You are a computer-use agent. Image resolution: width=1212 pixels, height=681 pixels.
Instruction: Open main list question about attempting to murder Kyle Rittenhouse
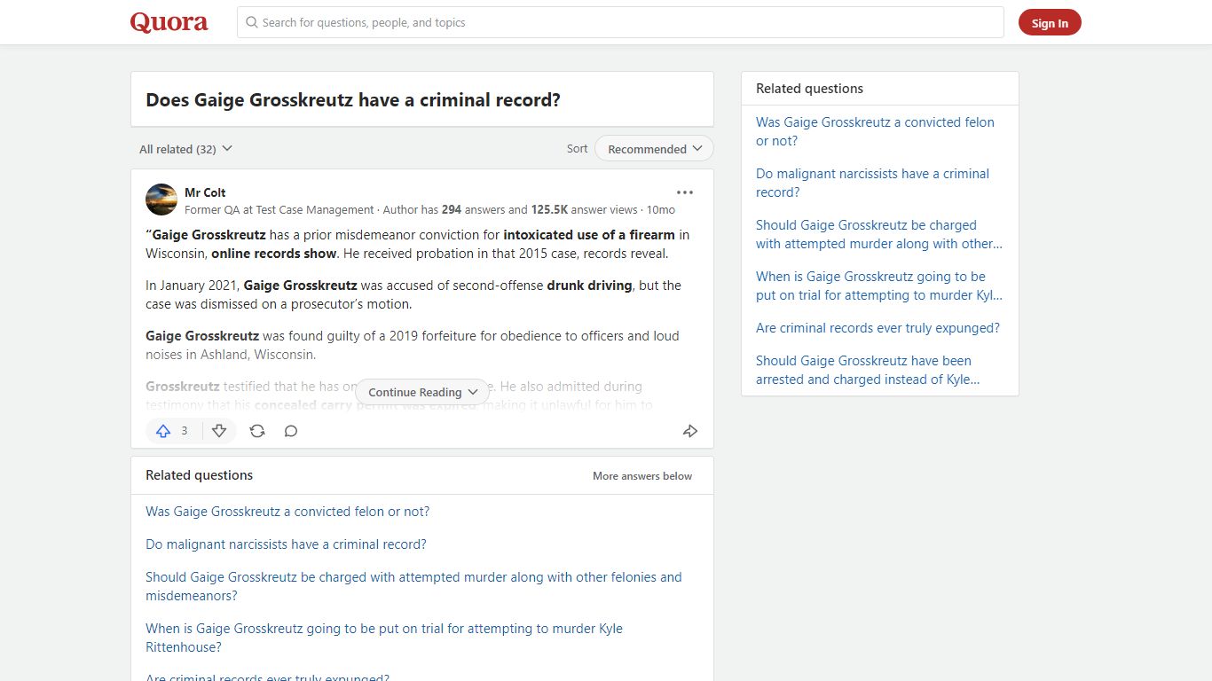(384, 638)
